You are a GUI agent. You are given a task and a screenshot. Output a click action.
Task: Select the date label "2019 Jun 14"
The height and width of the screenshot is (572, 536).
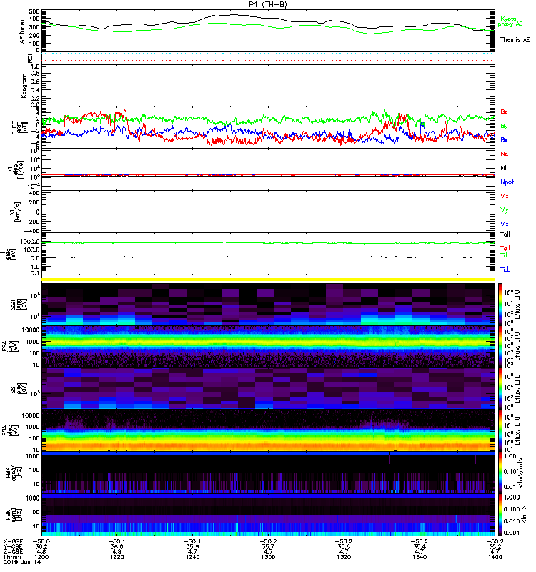coord(22,562)
